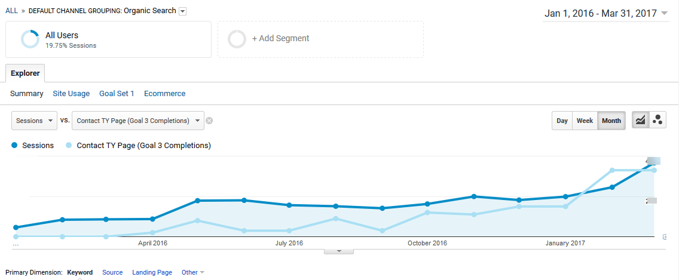Set chart granularity to Day
The height and width of the screenshot is (280, 679).
pyautogui.click(x=562, y=121)
